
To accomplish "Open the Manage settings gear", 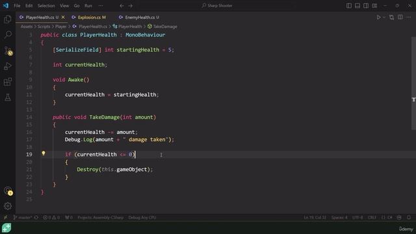I will point(8,206).
